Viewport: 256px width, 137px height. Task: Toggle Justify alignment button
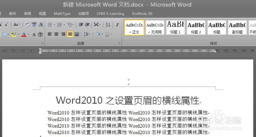(x=70, y=34)
